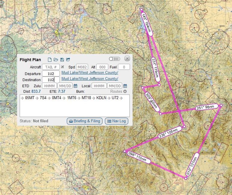
Task: Click the aircraft TAIL # field
Action: (x=51, y=67)
